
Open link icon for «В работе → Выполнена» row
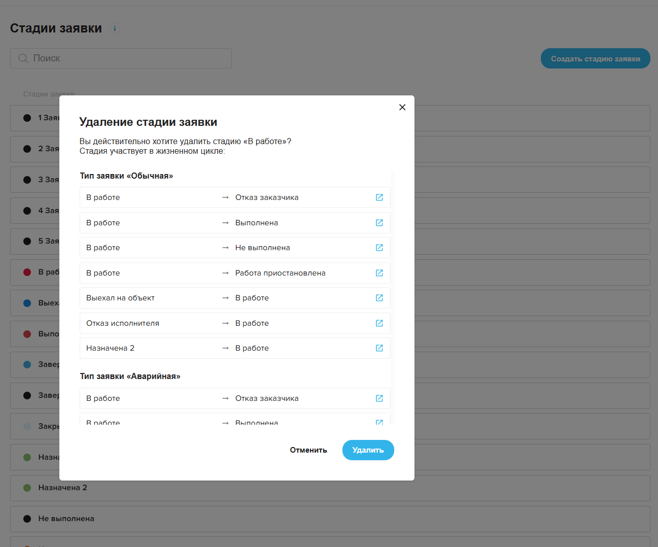[379, 223]
